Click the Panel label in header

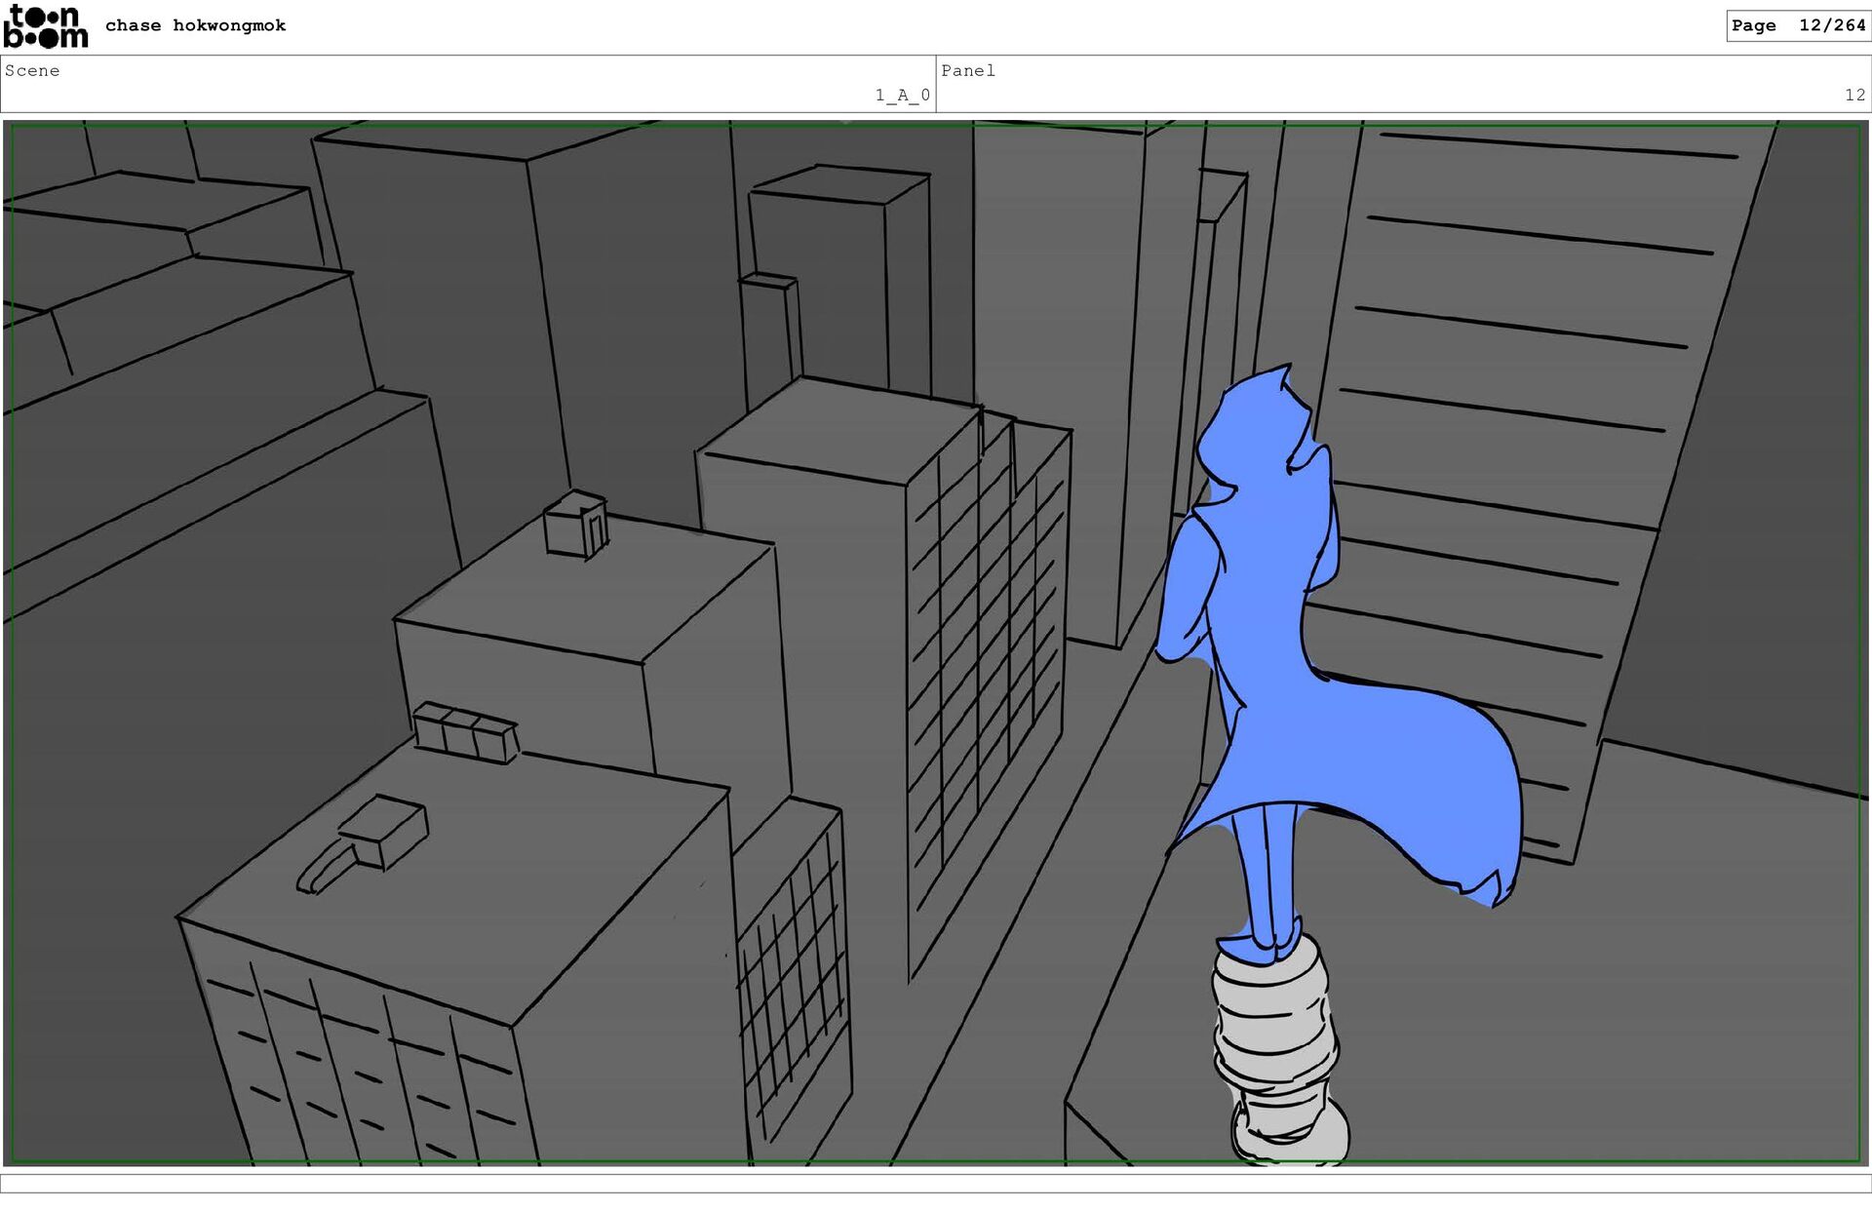[x=967, y=70]
